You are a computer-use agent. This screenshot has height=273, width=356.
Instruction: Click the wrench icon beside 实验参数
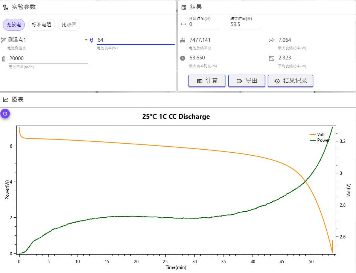click(5, 7)
